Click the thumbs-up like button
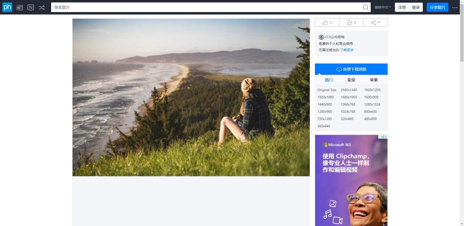The width and height of the screenshot is (464, 226). click(x=327, y=23)
